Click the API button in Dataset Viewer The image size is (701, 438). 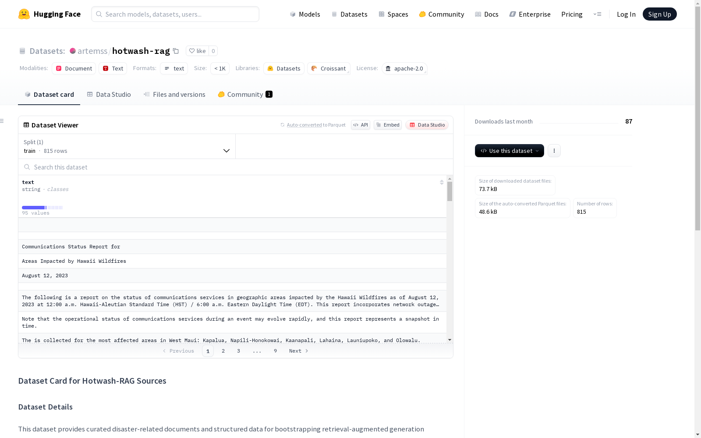coord(361,125)
